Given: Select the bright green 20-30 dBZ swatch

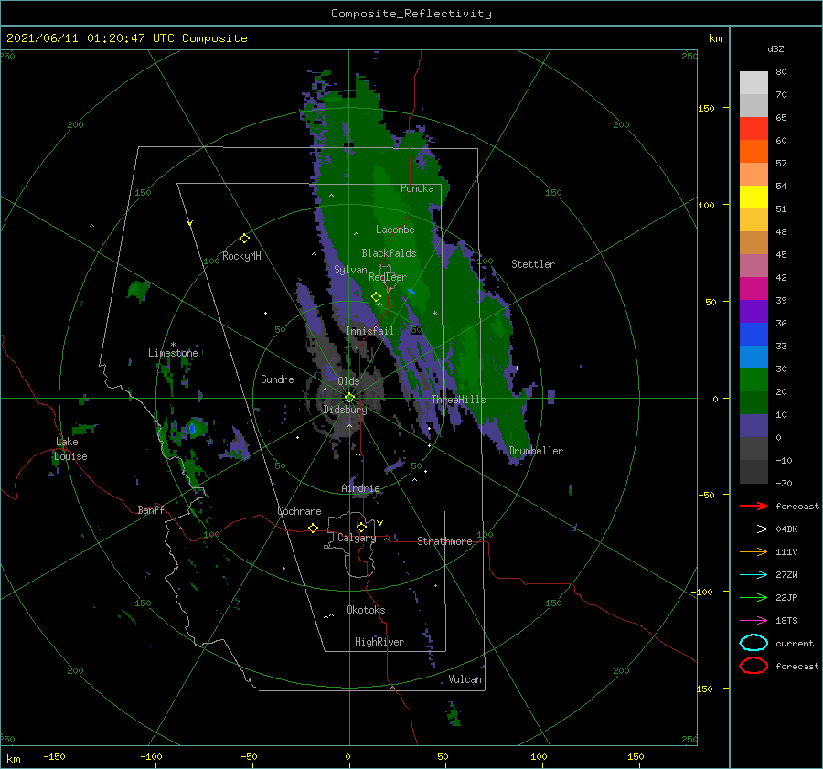Looking at the screenshot, I should click(x=754, y=380).
